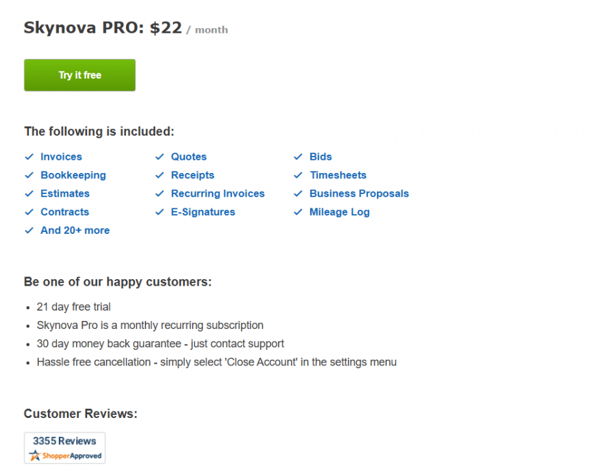This screenshot has height=475, width=590.
Task: Visit the Receipts link
Action: [x=193, y=175]
